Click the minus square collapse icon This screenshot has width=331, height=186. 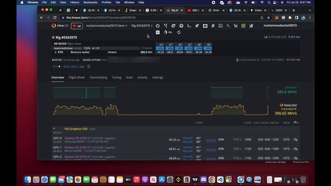[x=158, y=32]
